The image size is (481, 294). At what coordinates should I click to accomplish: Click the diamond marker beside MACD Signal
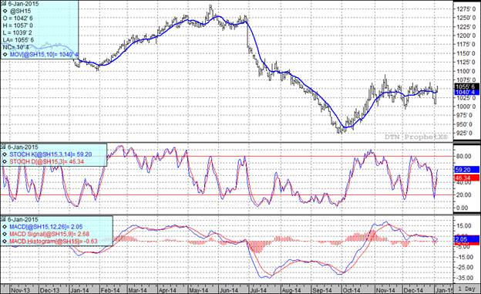[x=5, y=234]
